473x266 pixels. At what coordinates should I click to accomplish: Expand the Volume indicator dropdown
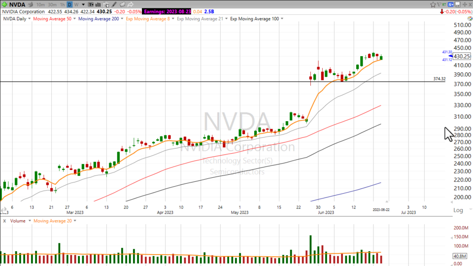click(x=29, y=221)
